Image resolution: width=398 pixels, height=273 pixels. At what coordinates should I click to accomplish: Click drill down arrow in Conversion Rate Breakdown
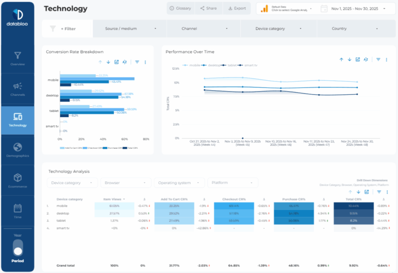pyautogui.click(x=108, y=62)
